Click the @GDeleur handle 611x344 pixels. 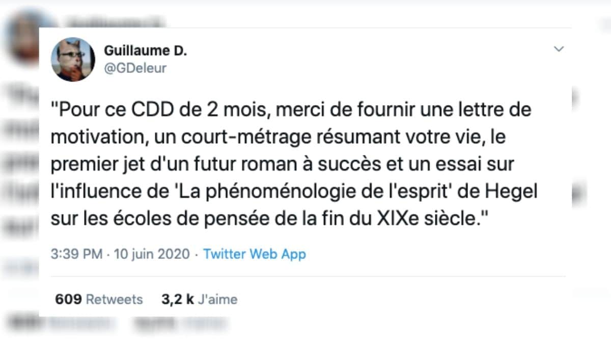(x=135, y=68)
